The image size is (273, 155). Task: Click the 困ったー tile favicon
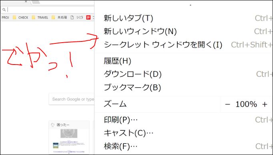[x=53, y=125]
